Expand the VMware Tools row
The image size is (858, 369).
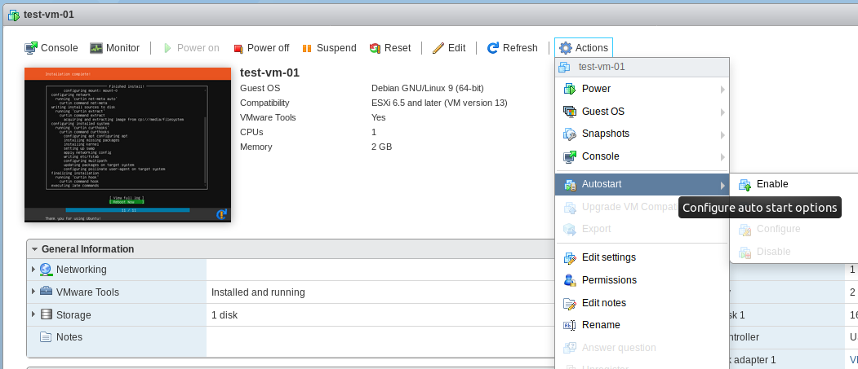(33, 292)
